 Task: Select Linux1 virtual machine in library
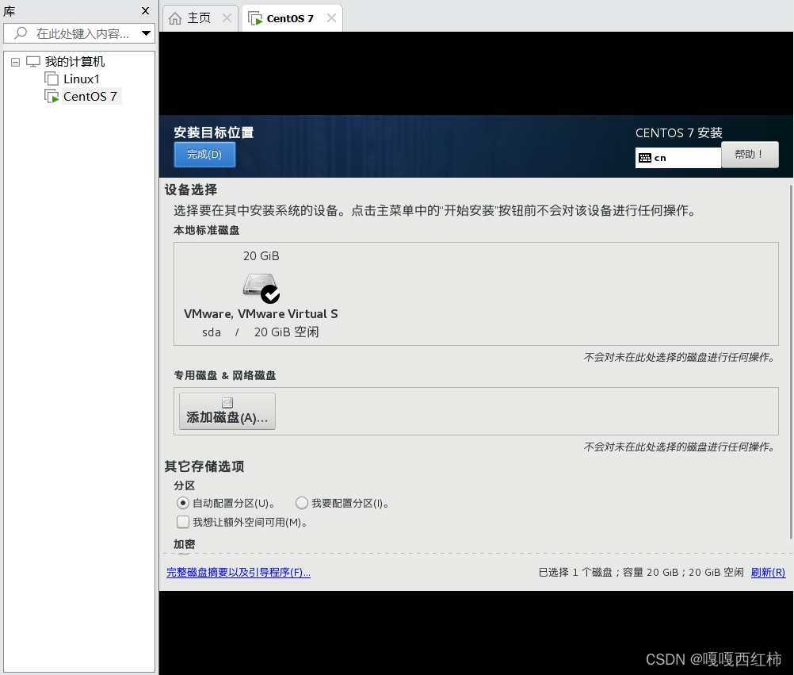point(81,79)
